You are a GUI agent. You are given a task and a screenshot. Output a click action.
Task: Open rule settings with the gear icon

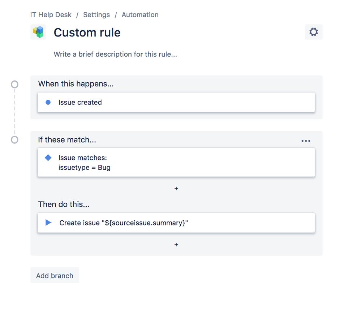click(x=313, y=32)
